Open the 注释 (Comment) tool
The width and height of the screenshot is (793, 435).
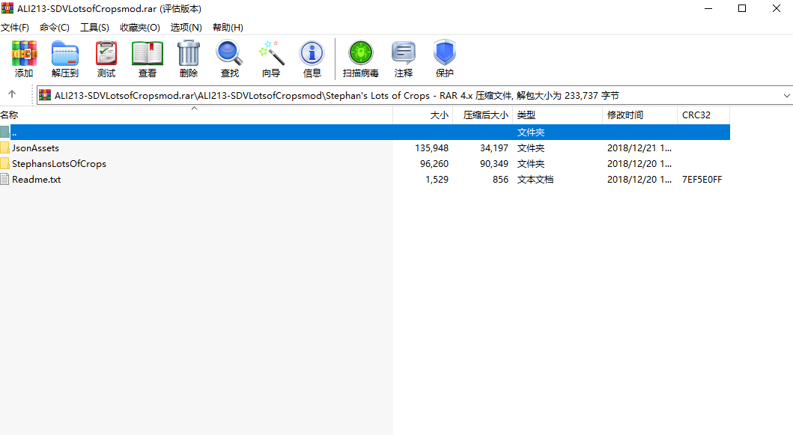click(x=403, y=58)
